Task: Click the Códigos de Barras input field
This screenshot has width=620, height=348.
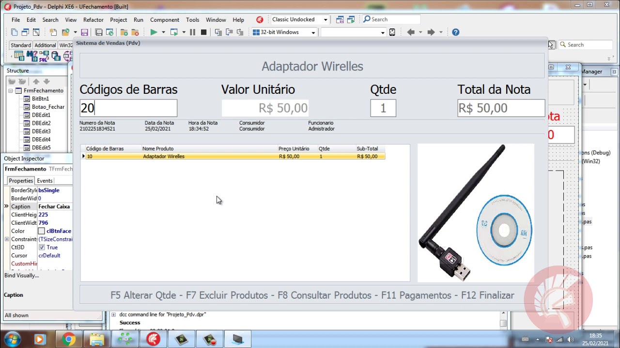Action: 128,108
